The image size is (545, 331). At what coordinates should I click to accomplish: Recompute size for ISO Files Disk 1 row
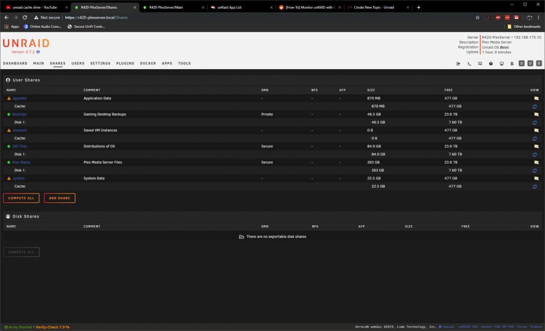(x=535, y=154)
